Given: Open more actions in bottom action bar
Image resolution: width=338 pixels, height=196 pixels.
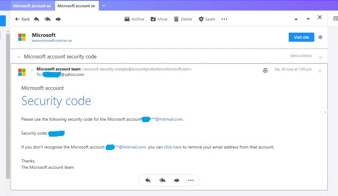Looking at the screenshot, I should point(191,180).
